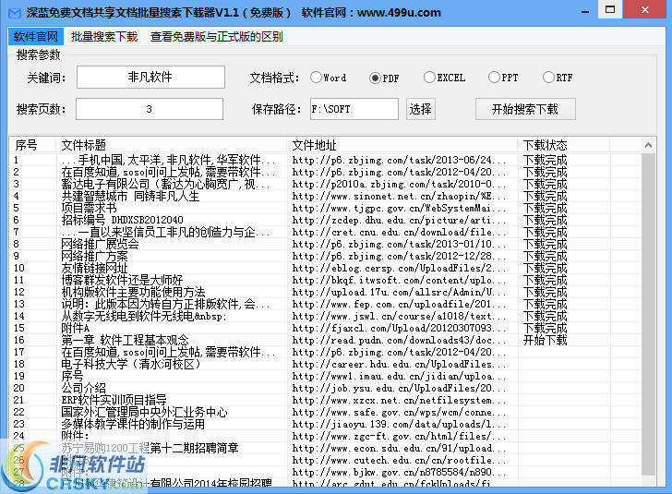Click URL http://career.hdu.edu.cn/UploadFiles...

click(399, 365)
